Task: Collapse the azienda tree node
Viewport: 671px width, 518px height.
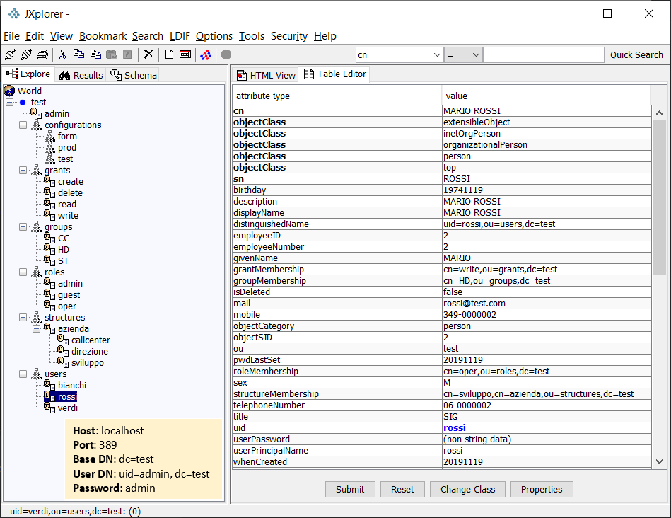Action: tap(36, 328)
